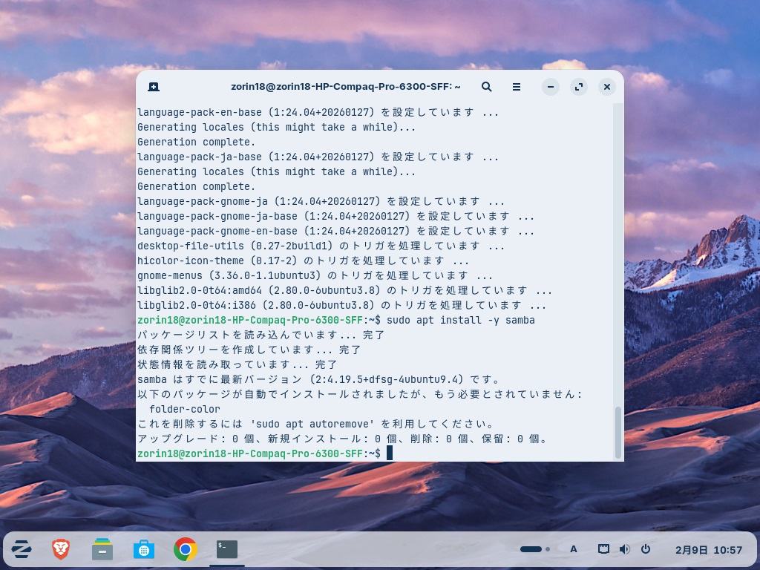
Task: Click the terminal search icon
Action: 487,87
